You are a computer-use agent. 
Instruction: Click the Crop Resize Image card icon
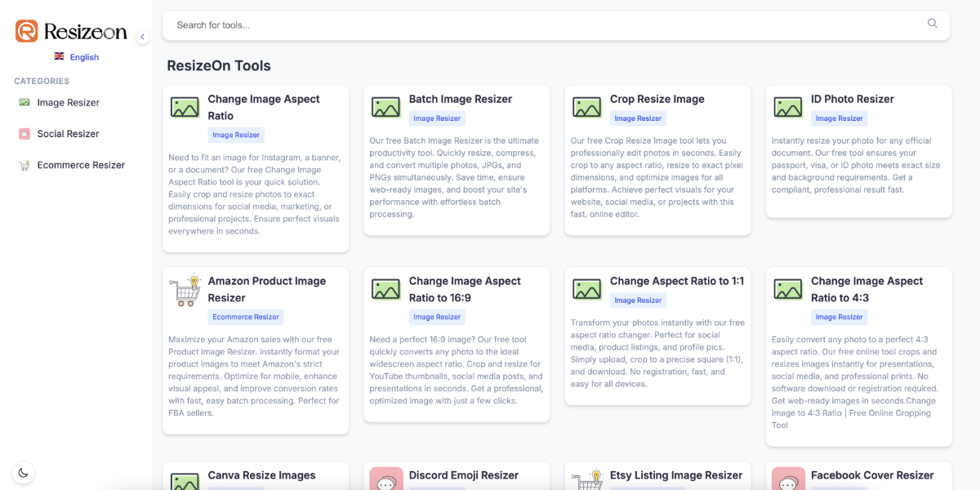coord(587,107)
